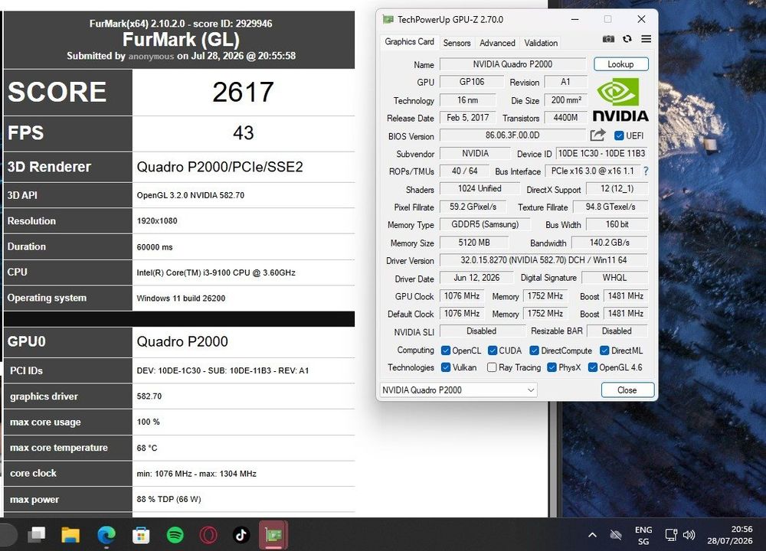The height and width of the screenshot is (551, 766).
Task: Switch to the Advanced tab
Action: 497,43
